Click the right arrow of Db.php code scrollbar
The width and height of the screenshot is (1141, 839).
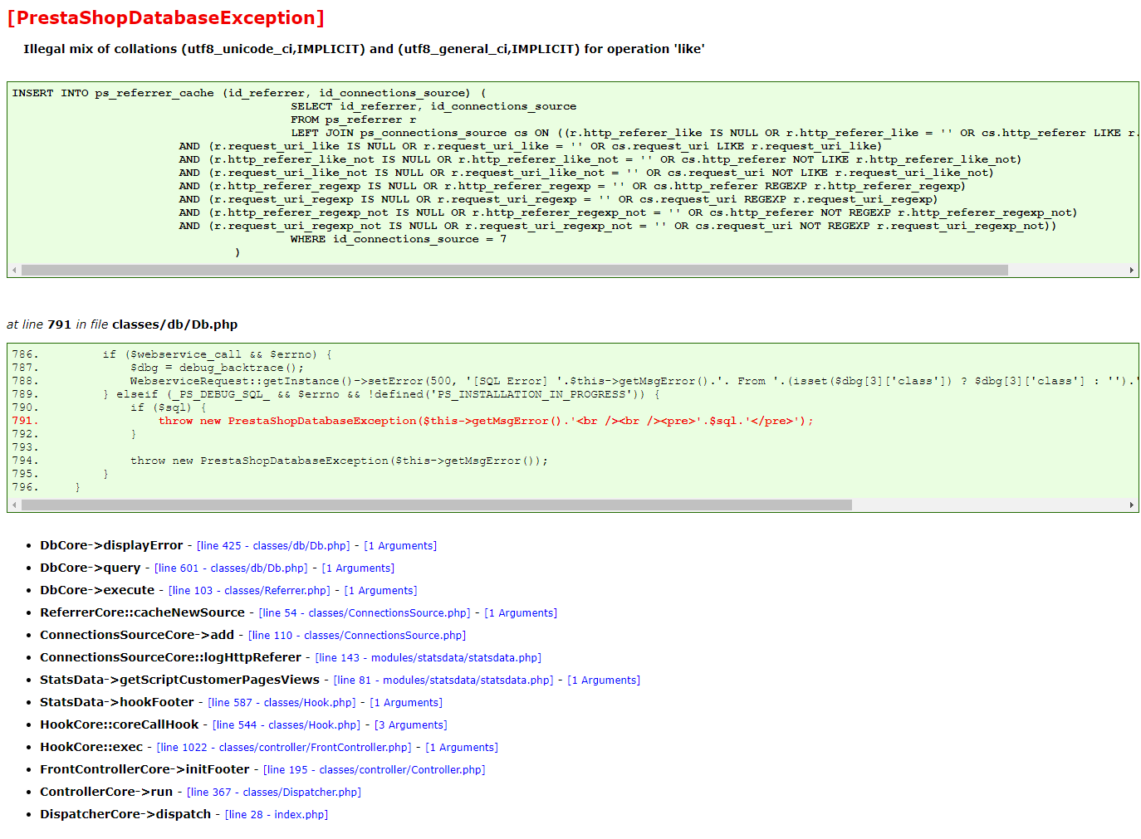(x=1132, y=505)
